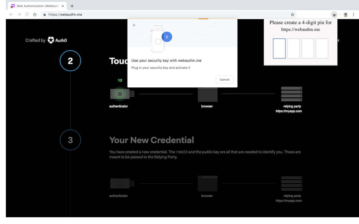Focus the fourth pin digit box
The height and width of the screenshot is (224, 359).
[322, 48]
